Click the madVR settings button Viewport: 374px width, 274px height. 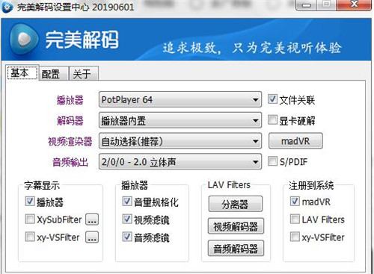(295, 141)
